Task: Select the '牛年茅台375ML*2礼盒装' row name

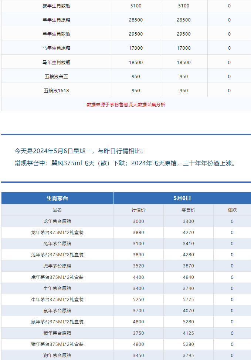Action: (x=57, y=300)
